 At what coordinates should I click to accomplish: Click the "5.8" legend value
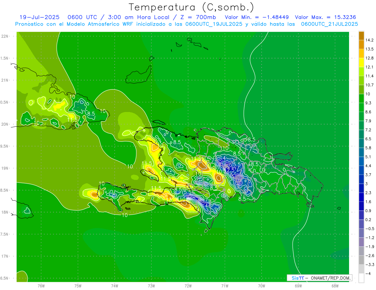(x=368, y=148)
